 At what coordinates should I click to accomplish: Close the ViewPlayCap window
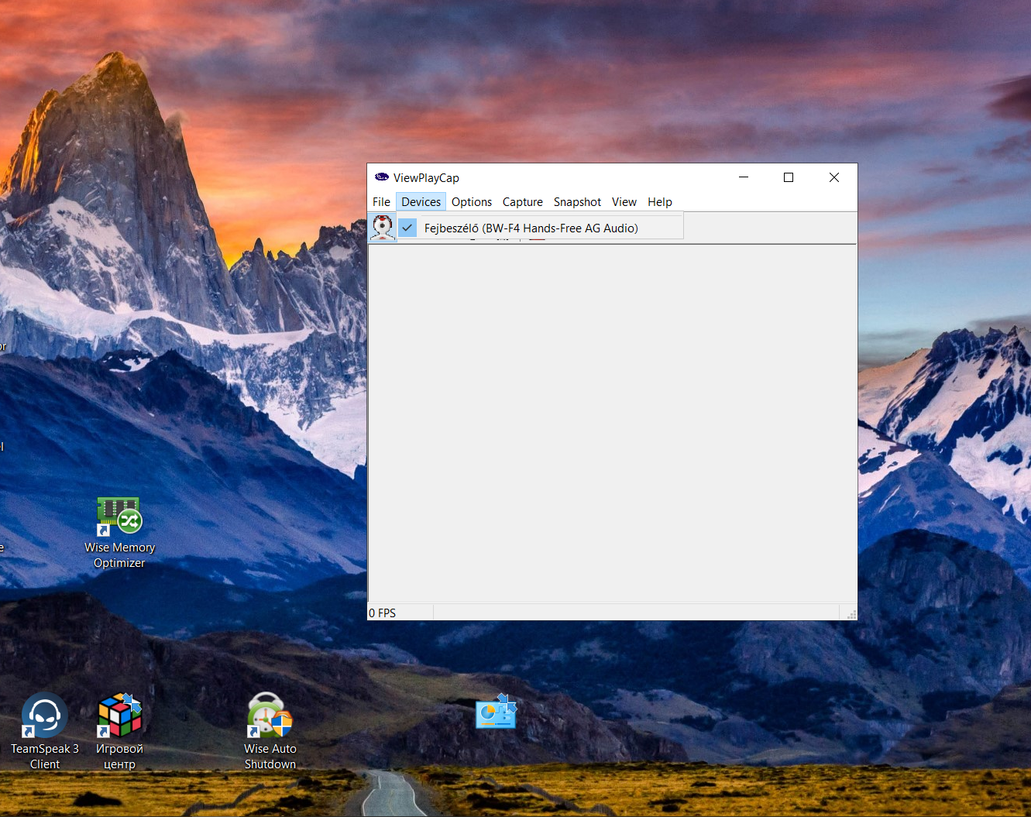tap(834, 177)
